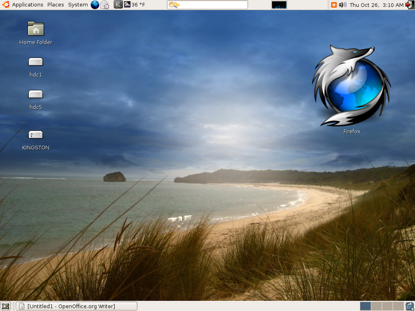Open the Terminal launcher in top panel

click(x=118, y=5)
